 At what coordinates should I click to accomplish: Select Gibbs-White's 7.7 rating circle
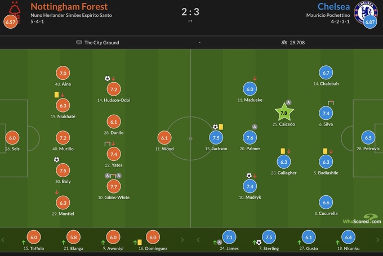[x=114, y=186]
